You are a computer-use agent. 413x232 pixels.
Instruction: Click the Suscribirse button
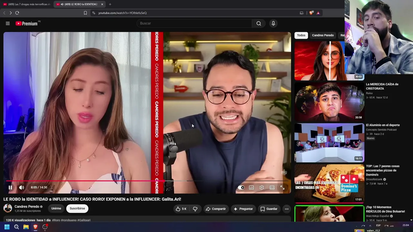[77, 208]
